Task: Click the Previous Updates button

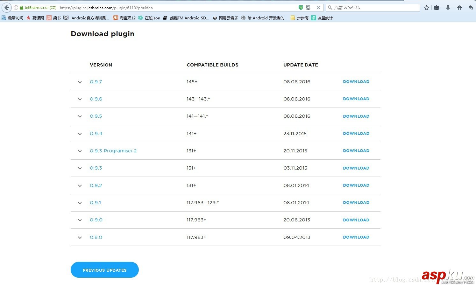Action: point(105,270)
